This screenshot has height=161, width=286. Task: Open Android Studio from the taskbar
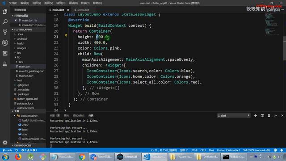click(x=30, y=157)
